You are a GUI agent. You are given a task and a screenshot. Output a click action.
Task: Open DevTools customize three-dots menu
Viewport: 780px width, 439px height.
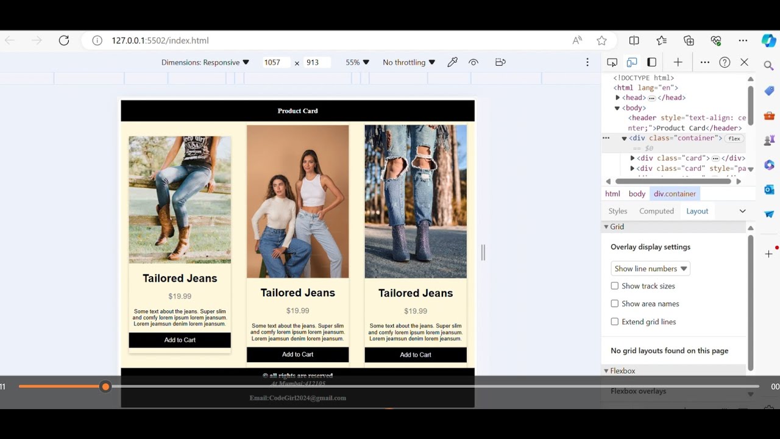[705, 62]
